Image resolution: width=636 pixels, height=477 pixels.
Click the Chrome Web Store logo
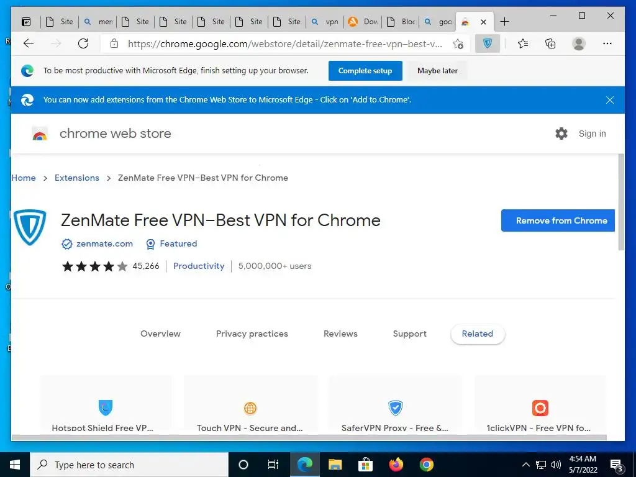click(x=40, y=134)
